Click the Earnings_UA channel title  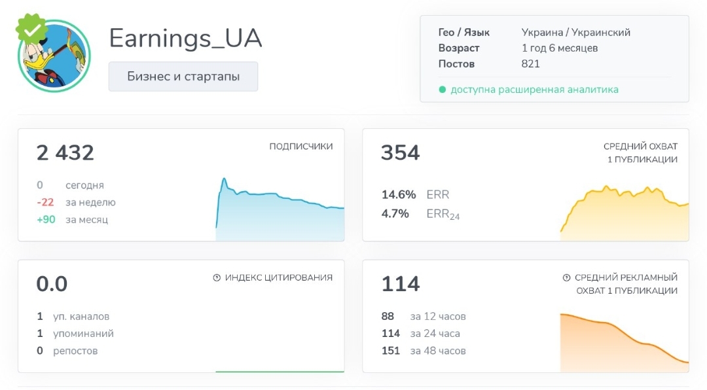coord(185,38)
